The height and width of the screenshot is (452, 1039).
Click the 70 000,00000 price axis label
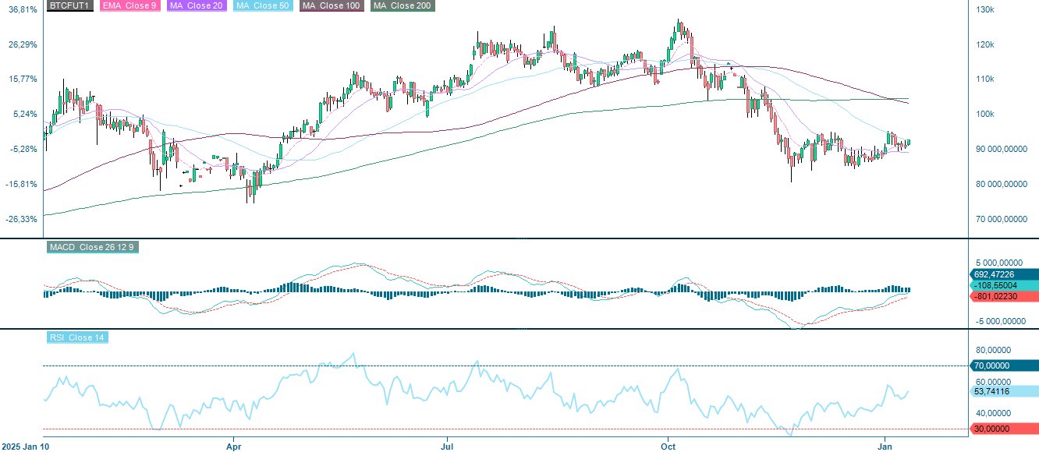pyautogui.click(x=1003, y=220)
